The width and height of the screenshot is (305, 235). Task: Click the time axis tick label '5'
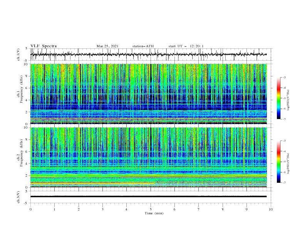pos(151,209)
